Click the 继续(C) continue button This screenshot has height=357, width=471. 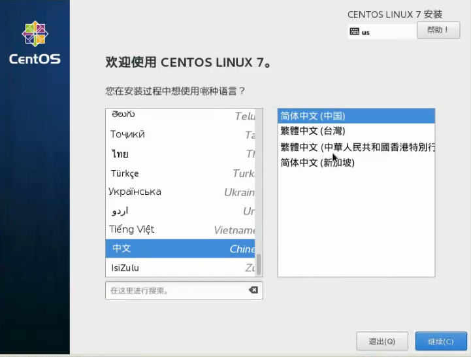coord(441,341)
